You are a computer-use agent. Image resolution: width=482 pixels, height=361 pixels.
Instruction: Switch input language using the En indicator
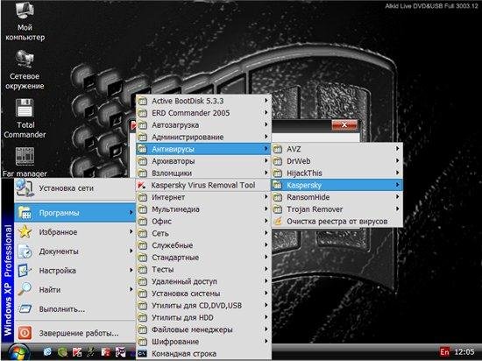coord(444,351)
